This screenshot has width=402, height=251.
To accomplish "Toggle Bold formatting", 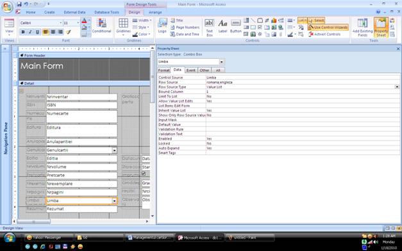I will [23, 32].
